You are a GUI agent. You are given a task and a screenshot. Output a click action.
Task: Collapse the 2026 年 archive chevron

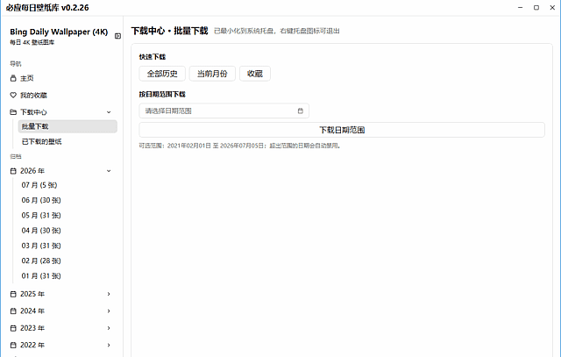[x=109, y=171]
